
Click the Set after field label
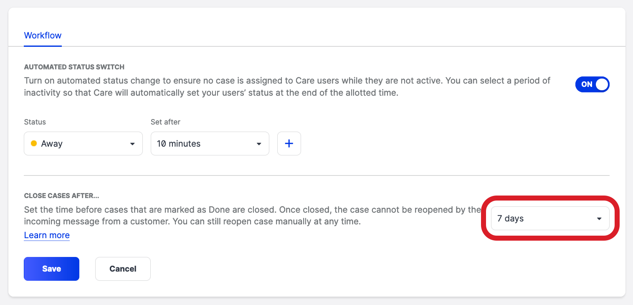[x=165, y=122]
